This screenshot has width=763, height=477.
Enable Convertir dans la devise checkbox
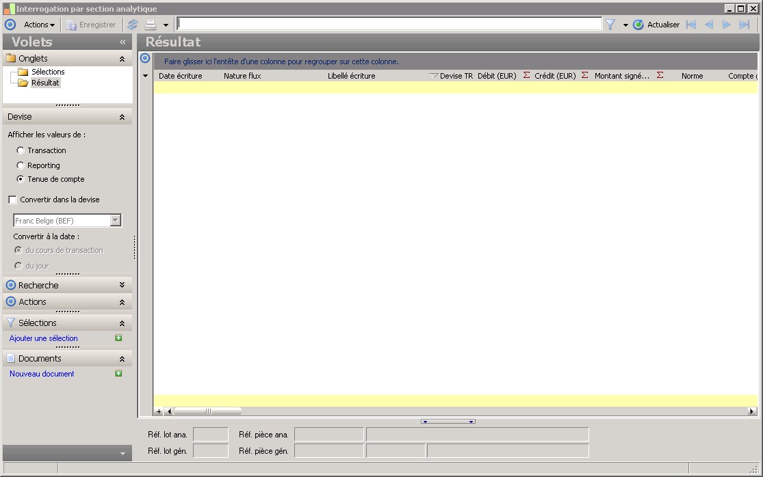tap(12, 200)
